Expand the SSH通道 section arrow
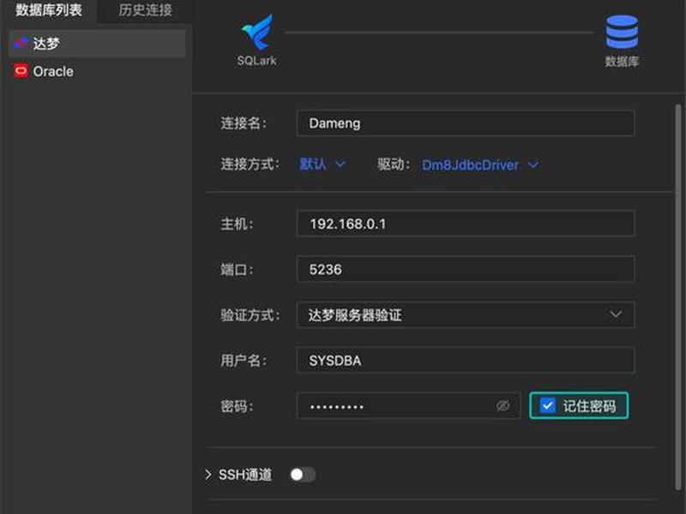 (208, 475)
